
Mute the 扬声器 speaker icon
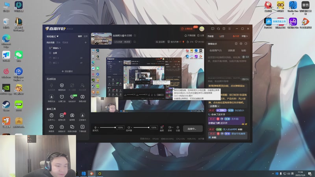[x=129, y=127]
